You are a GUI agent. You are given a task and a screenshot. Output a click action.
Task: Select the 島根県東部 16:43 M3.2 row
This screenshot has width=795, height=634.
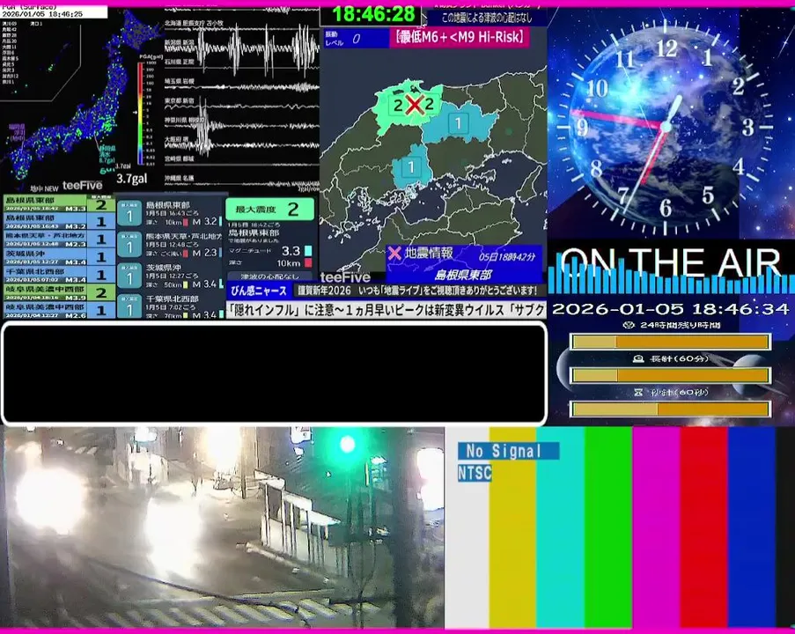click(59, 222)
